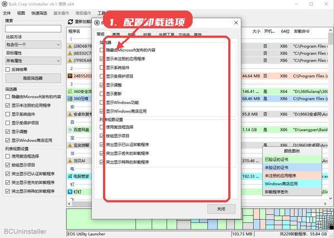Check 显示Windows功能 in the settings dialog
The height and width of the screenshot is (238, 334).
(102, 102)
